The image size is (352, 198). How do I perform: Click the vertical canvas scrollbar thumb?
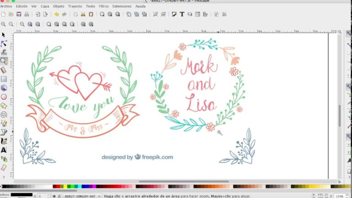340,115
